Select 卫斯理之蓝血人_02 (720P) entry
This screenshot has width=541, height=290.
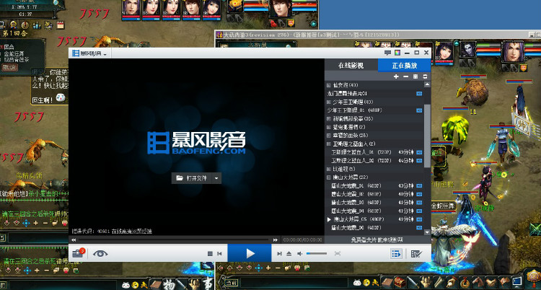pyautogui.click(x=374, y=161)
